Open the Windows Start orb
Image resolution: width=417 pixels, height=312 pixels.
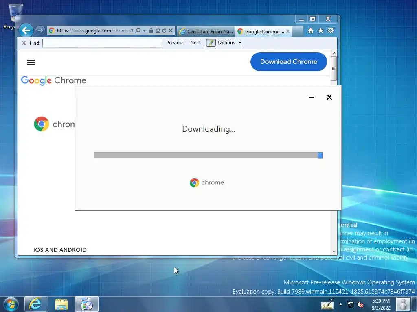click(x=11, y=304)
